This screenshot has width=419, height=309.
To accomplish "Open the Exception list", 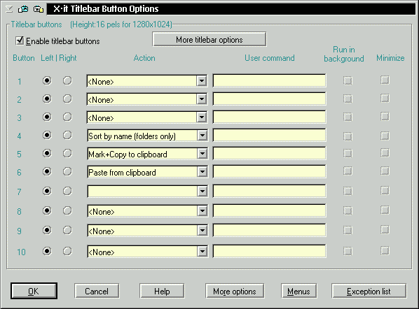I will pyautogui.click(x=369, y=291).
